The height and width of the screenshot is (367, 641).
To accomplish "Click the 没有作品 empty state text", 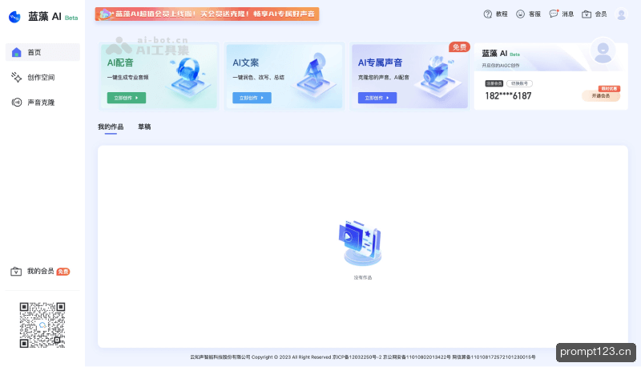I will coord(363,278).
